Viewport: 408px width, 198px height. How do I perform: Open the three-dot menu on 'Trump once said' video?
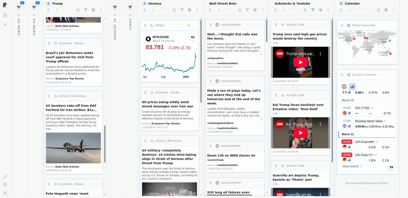point(320,54)
